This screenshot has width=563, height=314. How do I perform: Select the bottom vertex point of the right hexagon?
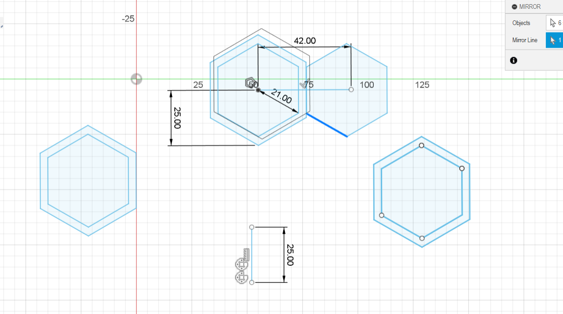click(x=422, y=238)
